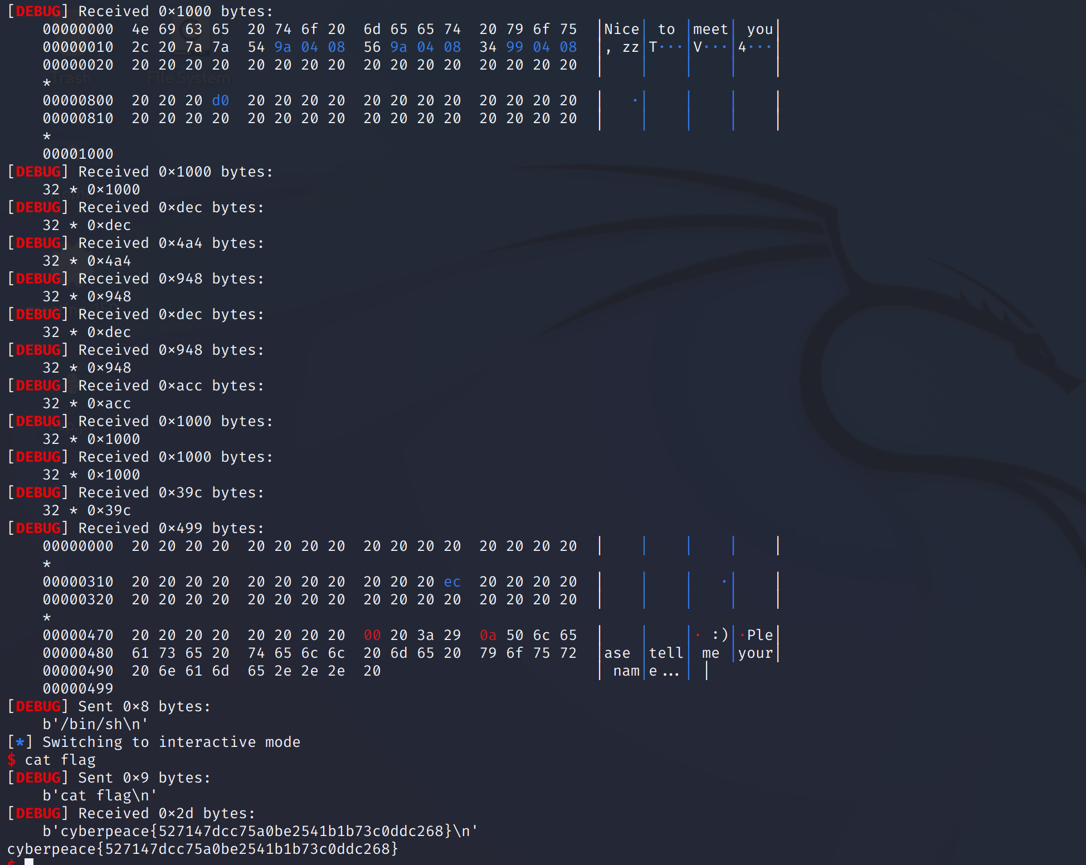1086x865 pixels.
Task: Click 'Received 0x4a4 bytes' debug line
Action: coord(171,243)
